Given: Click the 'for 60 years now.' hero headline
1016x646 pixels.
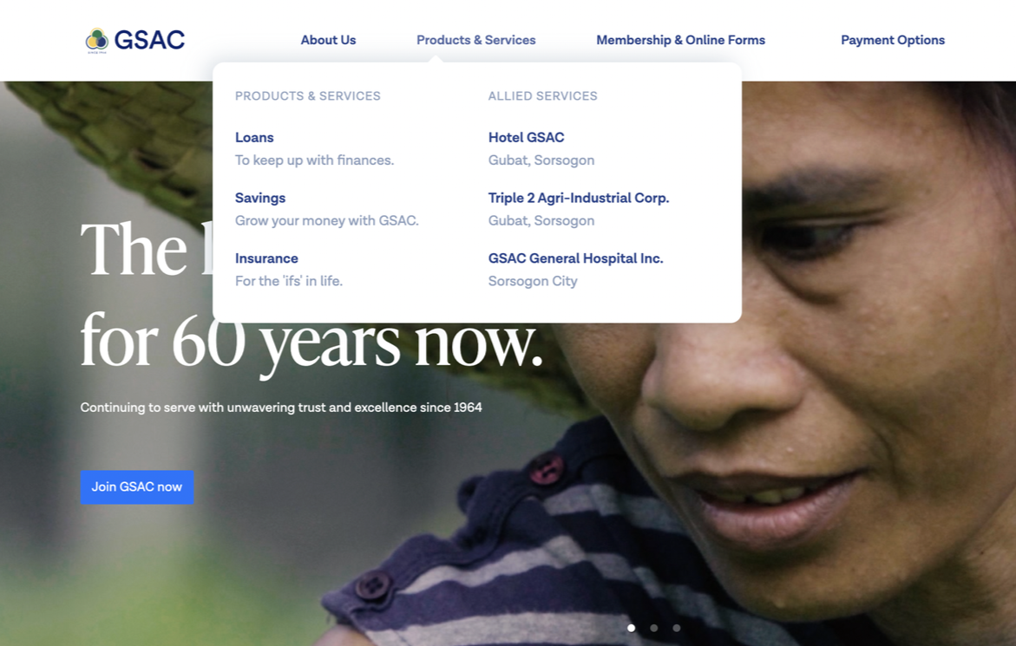Looking at the screenshot, I should pos(311,341).
